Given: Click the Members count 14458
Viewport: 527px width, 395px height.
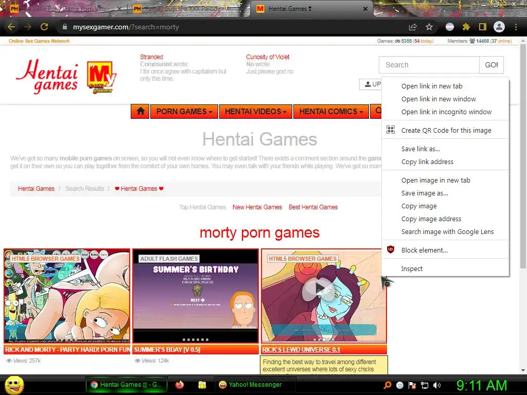Looking at the screenshot, I should point(482,41).
